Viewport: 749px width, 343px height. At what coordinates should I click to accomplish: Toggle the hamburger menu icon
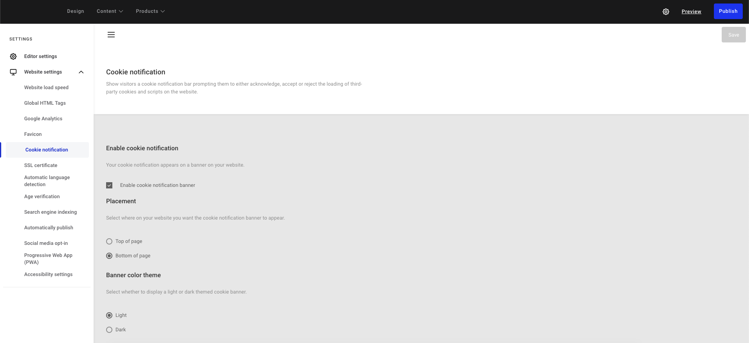coord(111,35)
